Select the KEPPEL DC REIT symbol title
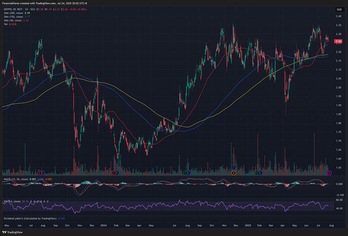 click(x=14, y=9)
